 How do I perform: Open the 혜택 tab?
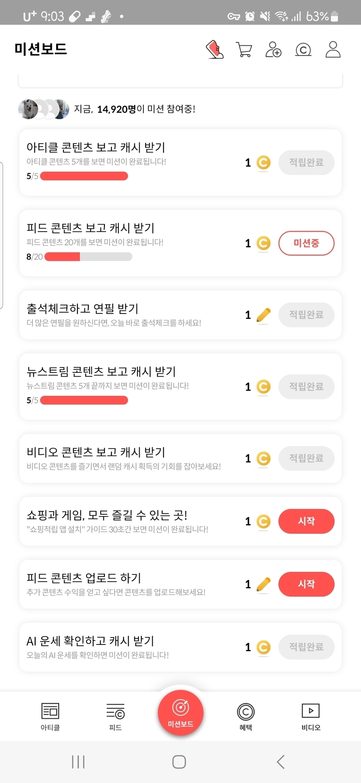[246, 716]
